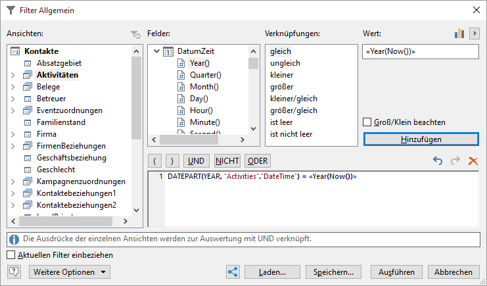Select the Month() field
This screenshot has height=286, width=487.
pyautogui.click(x=204, y=87)
